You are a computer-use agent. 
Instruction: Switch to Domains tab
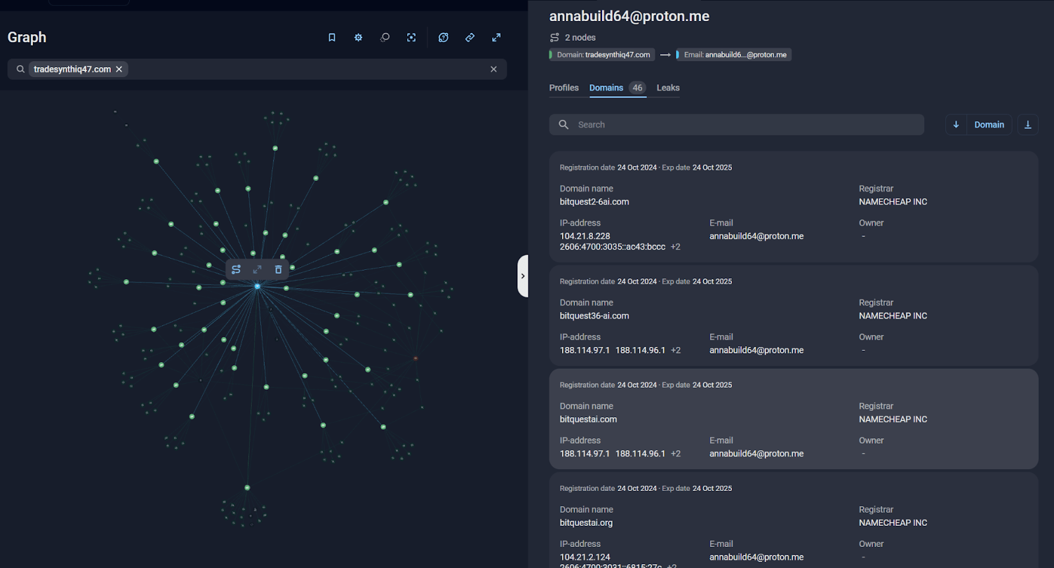[606, 88]
